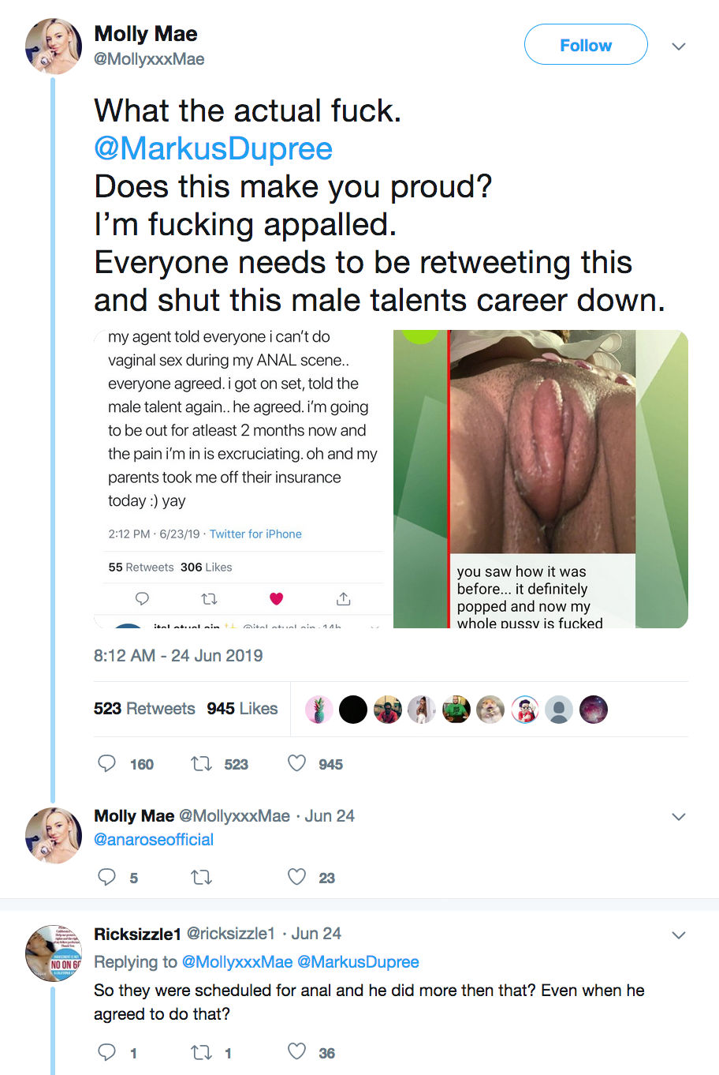Click the Follow button for Molly Mae
This screenshot has width=719, height=1075.
(x=585, y=45)
